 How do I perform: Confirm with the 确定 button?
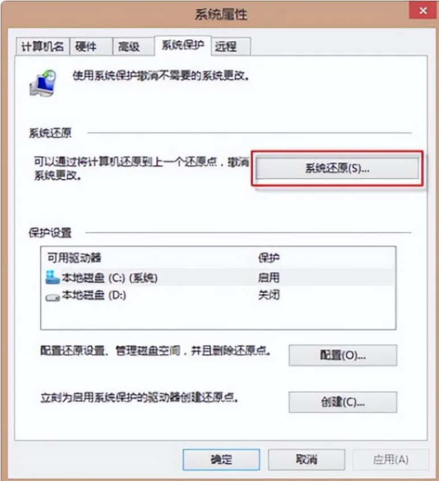click(221, 459)
